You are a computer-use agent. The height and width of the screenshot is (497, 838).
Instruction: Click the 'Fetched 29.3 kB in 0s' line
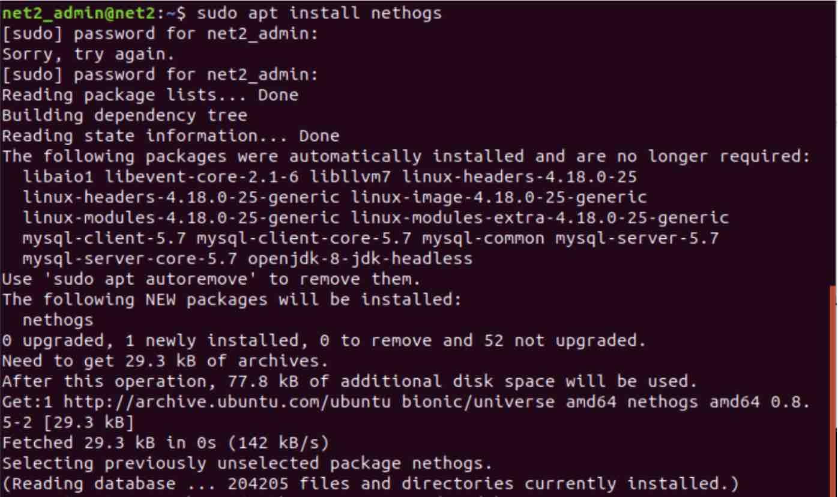coord(165,443)
